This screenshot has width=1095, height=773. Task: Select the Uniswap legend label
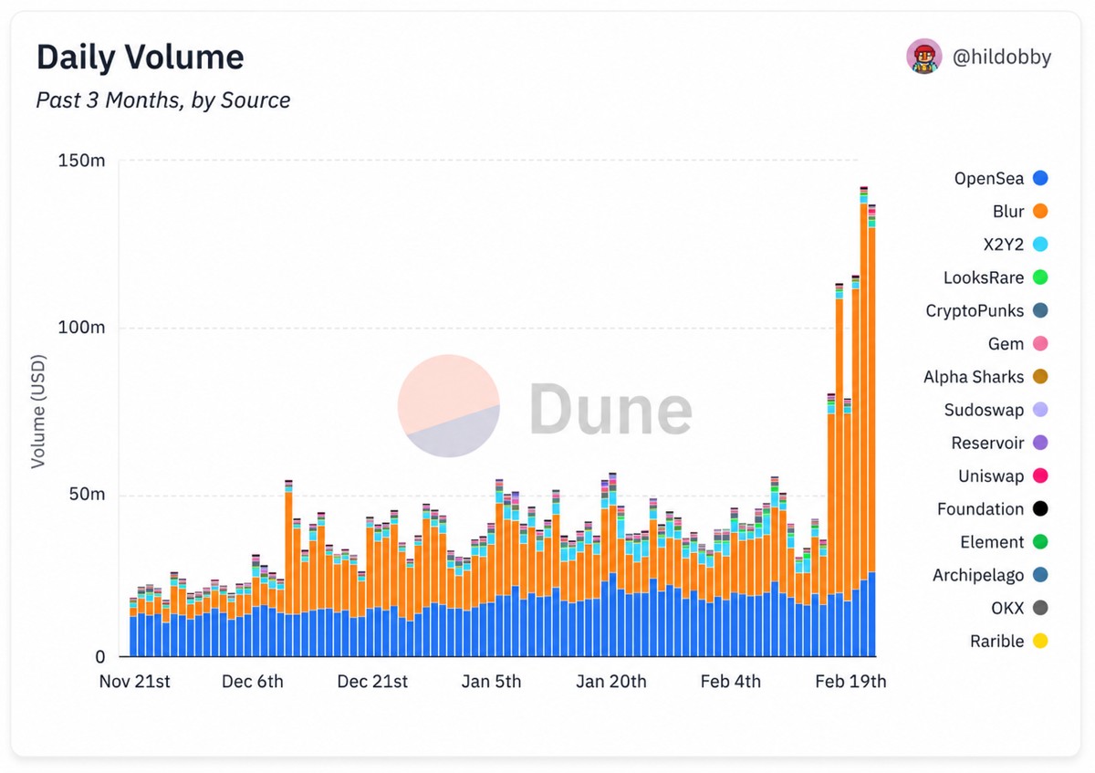tap(991, 475)
